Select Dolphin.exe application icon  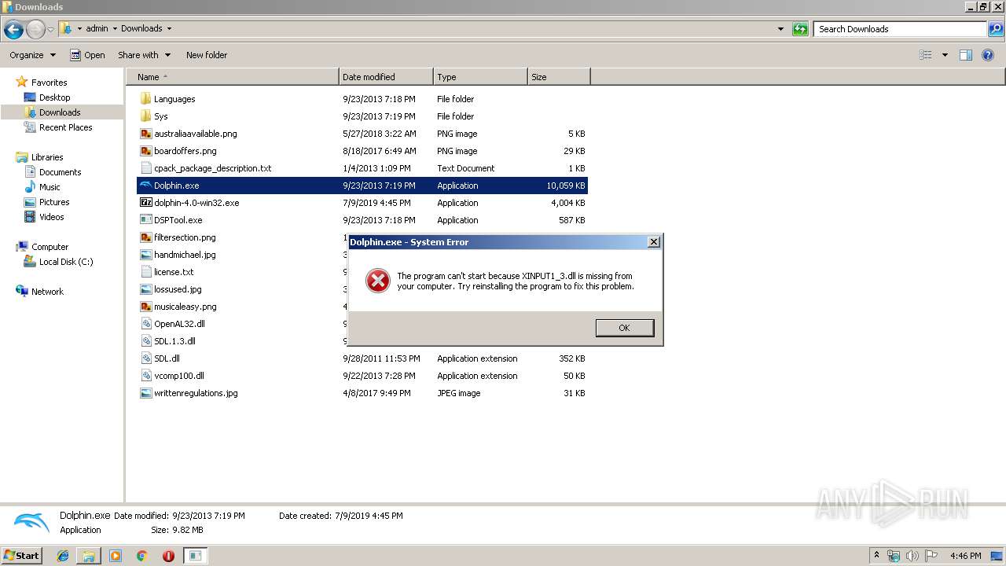(x=145, y=186)
